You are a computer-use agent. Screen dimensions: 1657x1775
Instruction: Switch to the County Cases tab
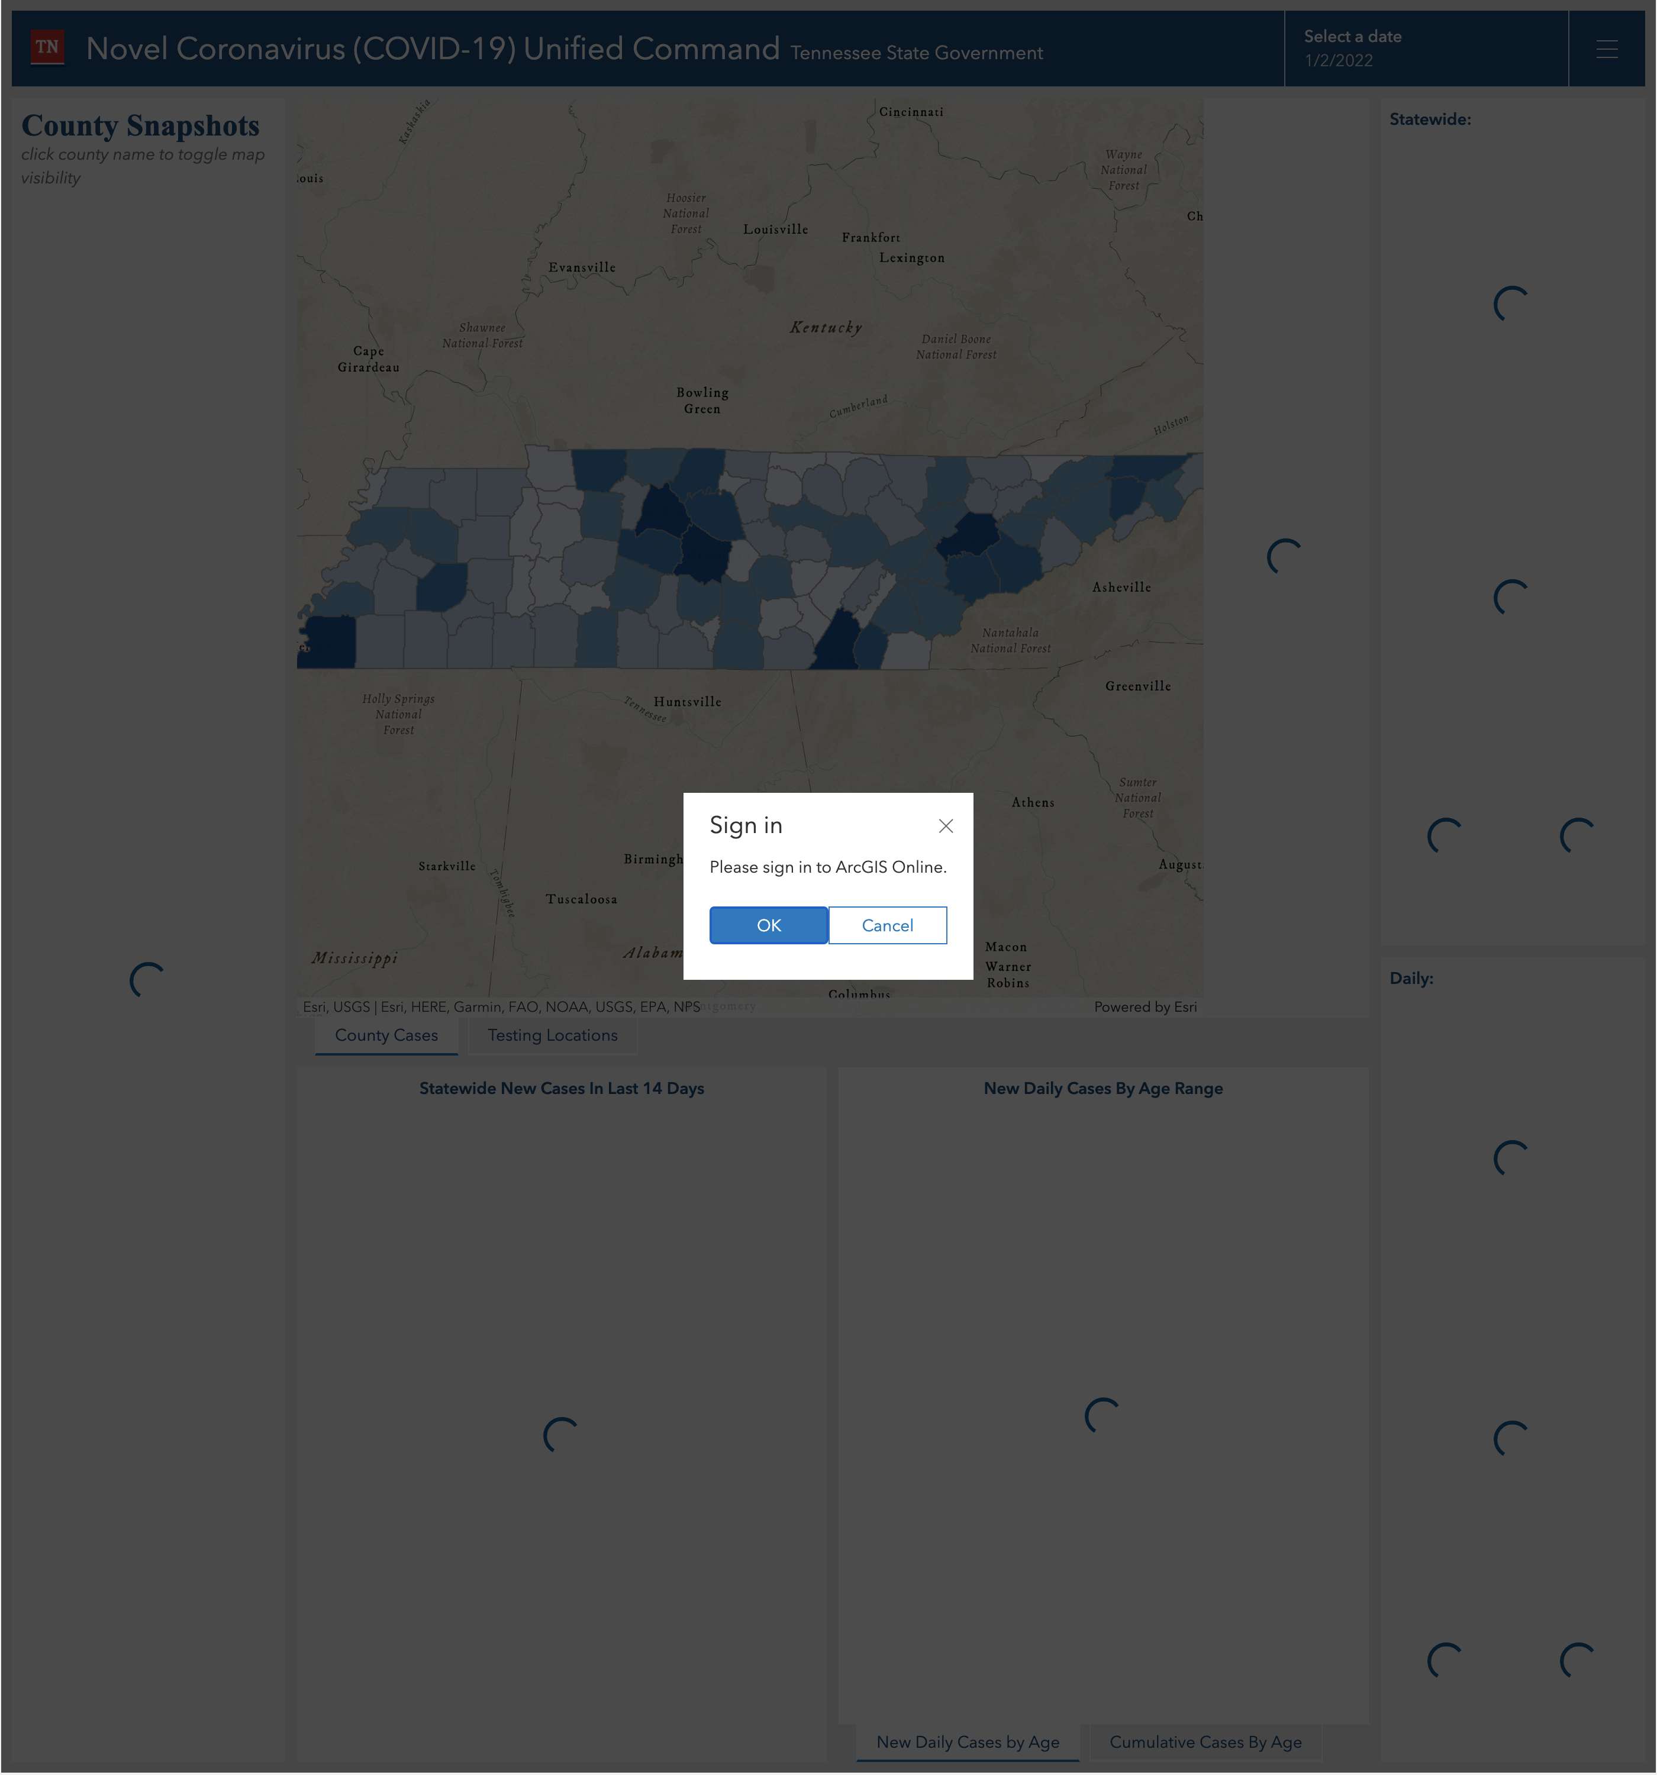click(386, 1035)
